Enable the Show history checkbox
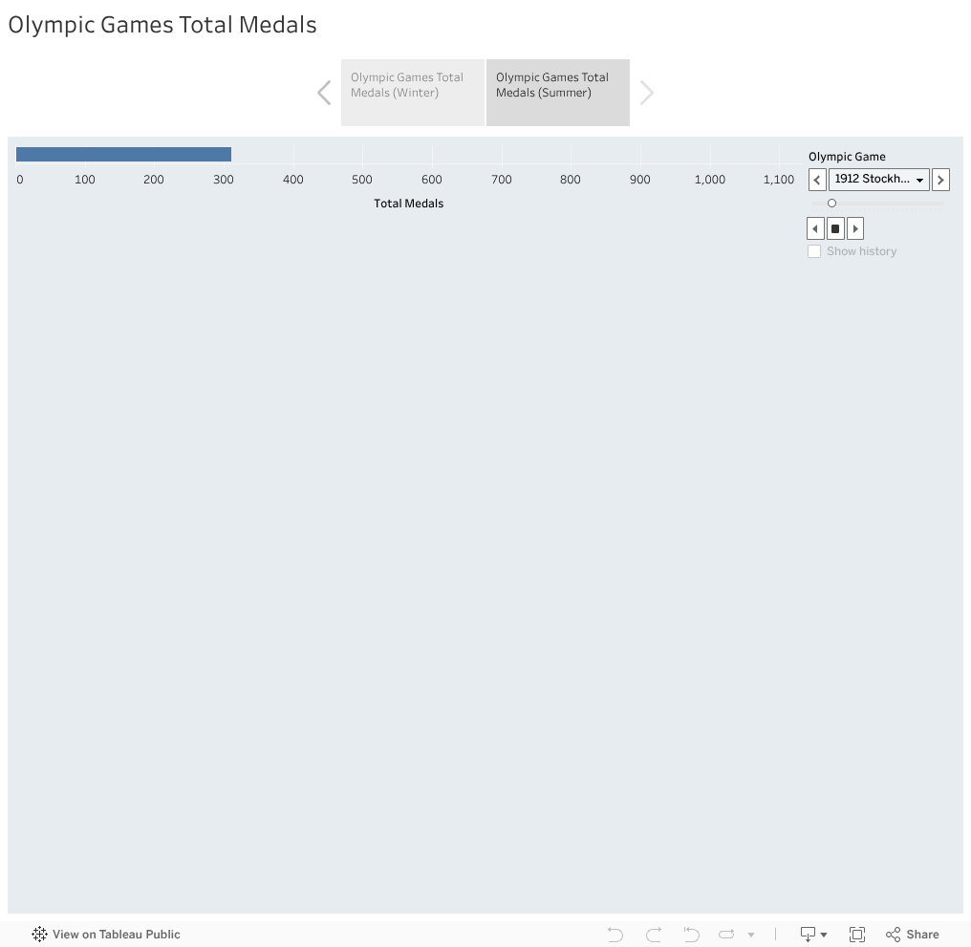Screen dimensions: 971x947 pyautogui.click(x=814, y=251)
